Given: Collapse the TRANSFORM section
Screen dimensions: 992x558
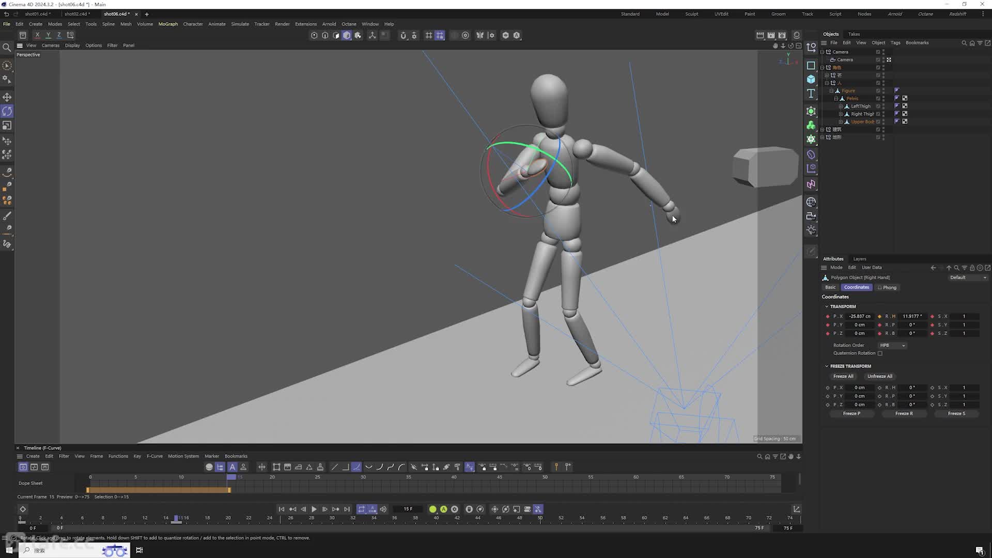Looking at the screenshot, I should 827,307.
